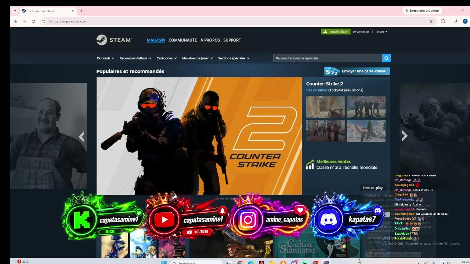Click the Meilleures ventes label
The height and width of the screenshot is (264, 470).
pyautogui.click(x=333, y=161)
